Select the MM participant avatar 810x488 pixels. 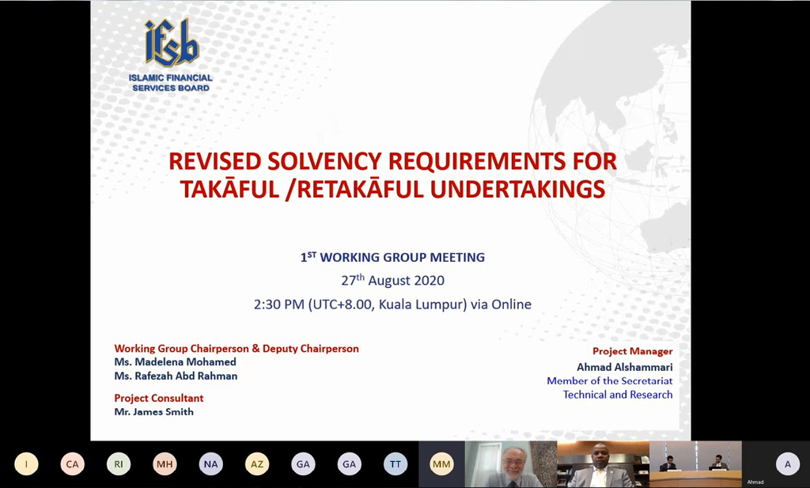(441, 463)
